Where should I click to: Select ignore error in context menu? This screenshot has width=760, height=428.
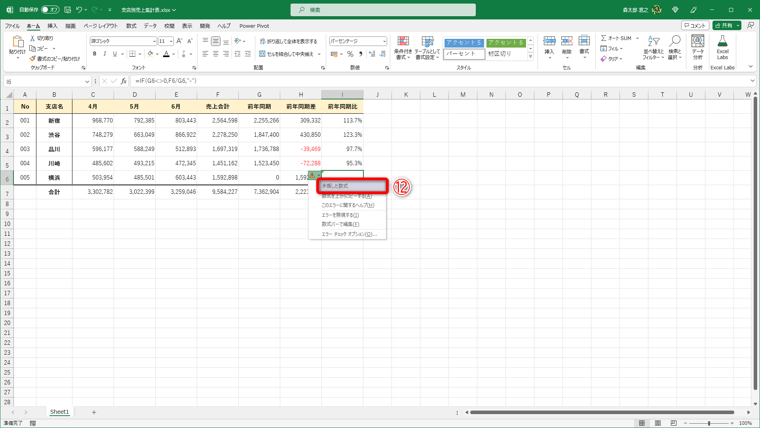pos(340,215)
